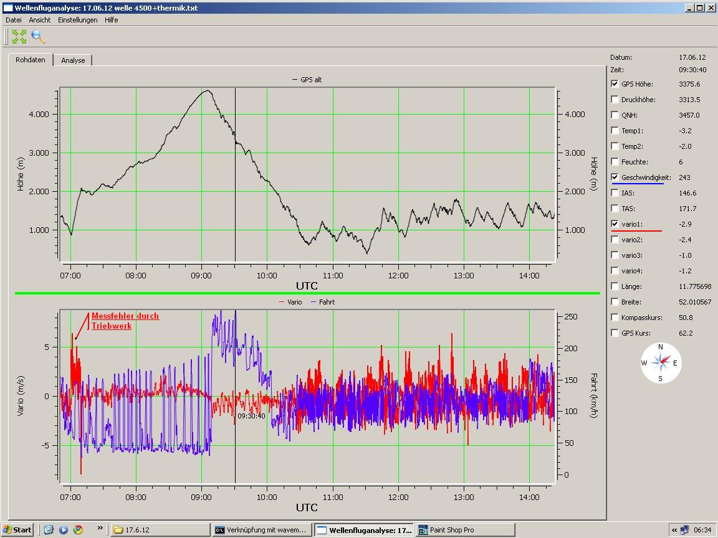Click the compass rose indicator
The width and height of the screenshot is (718, 538).
point(661,362)
